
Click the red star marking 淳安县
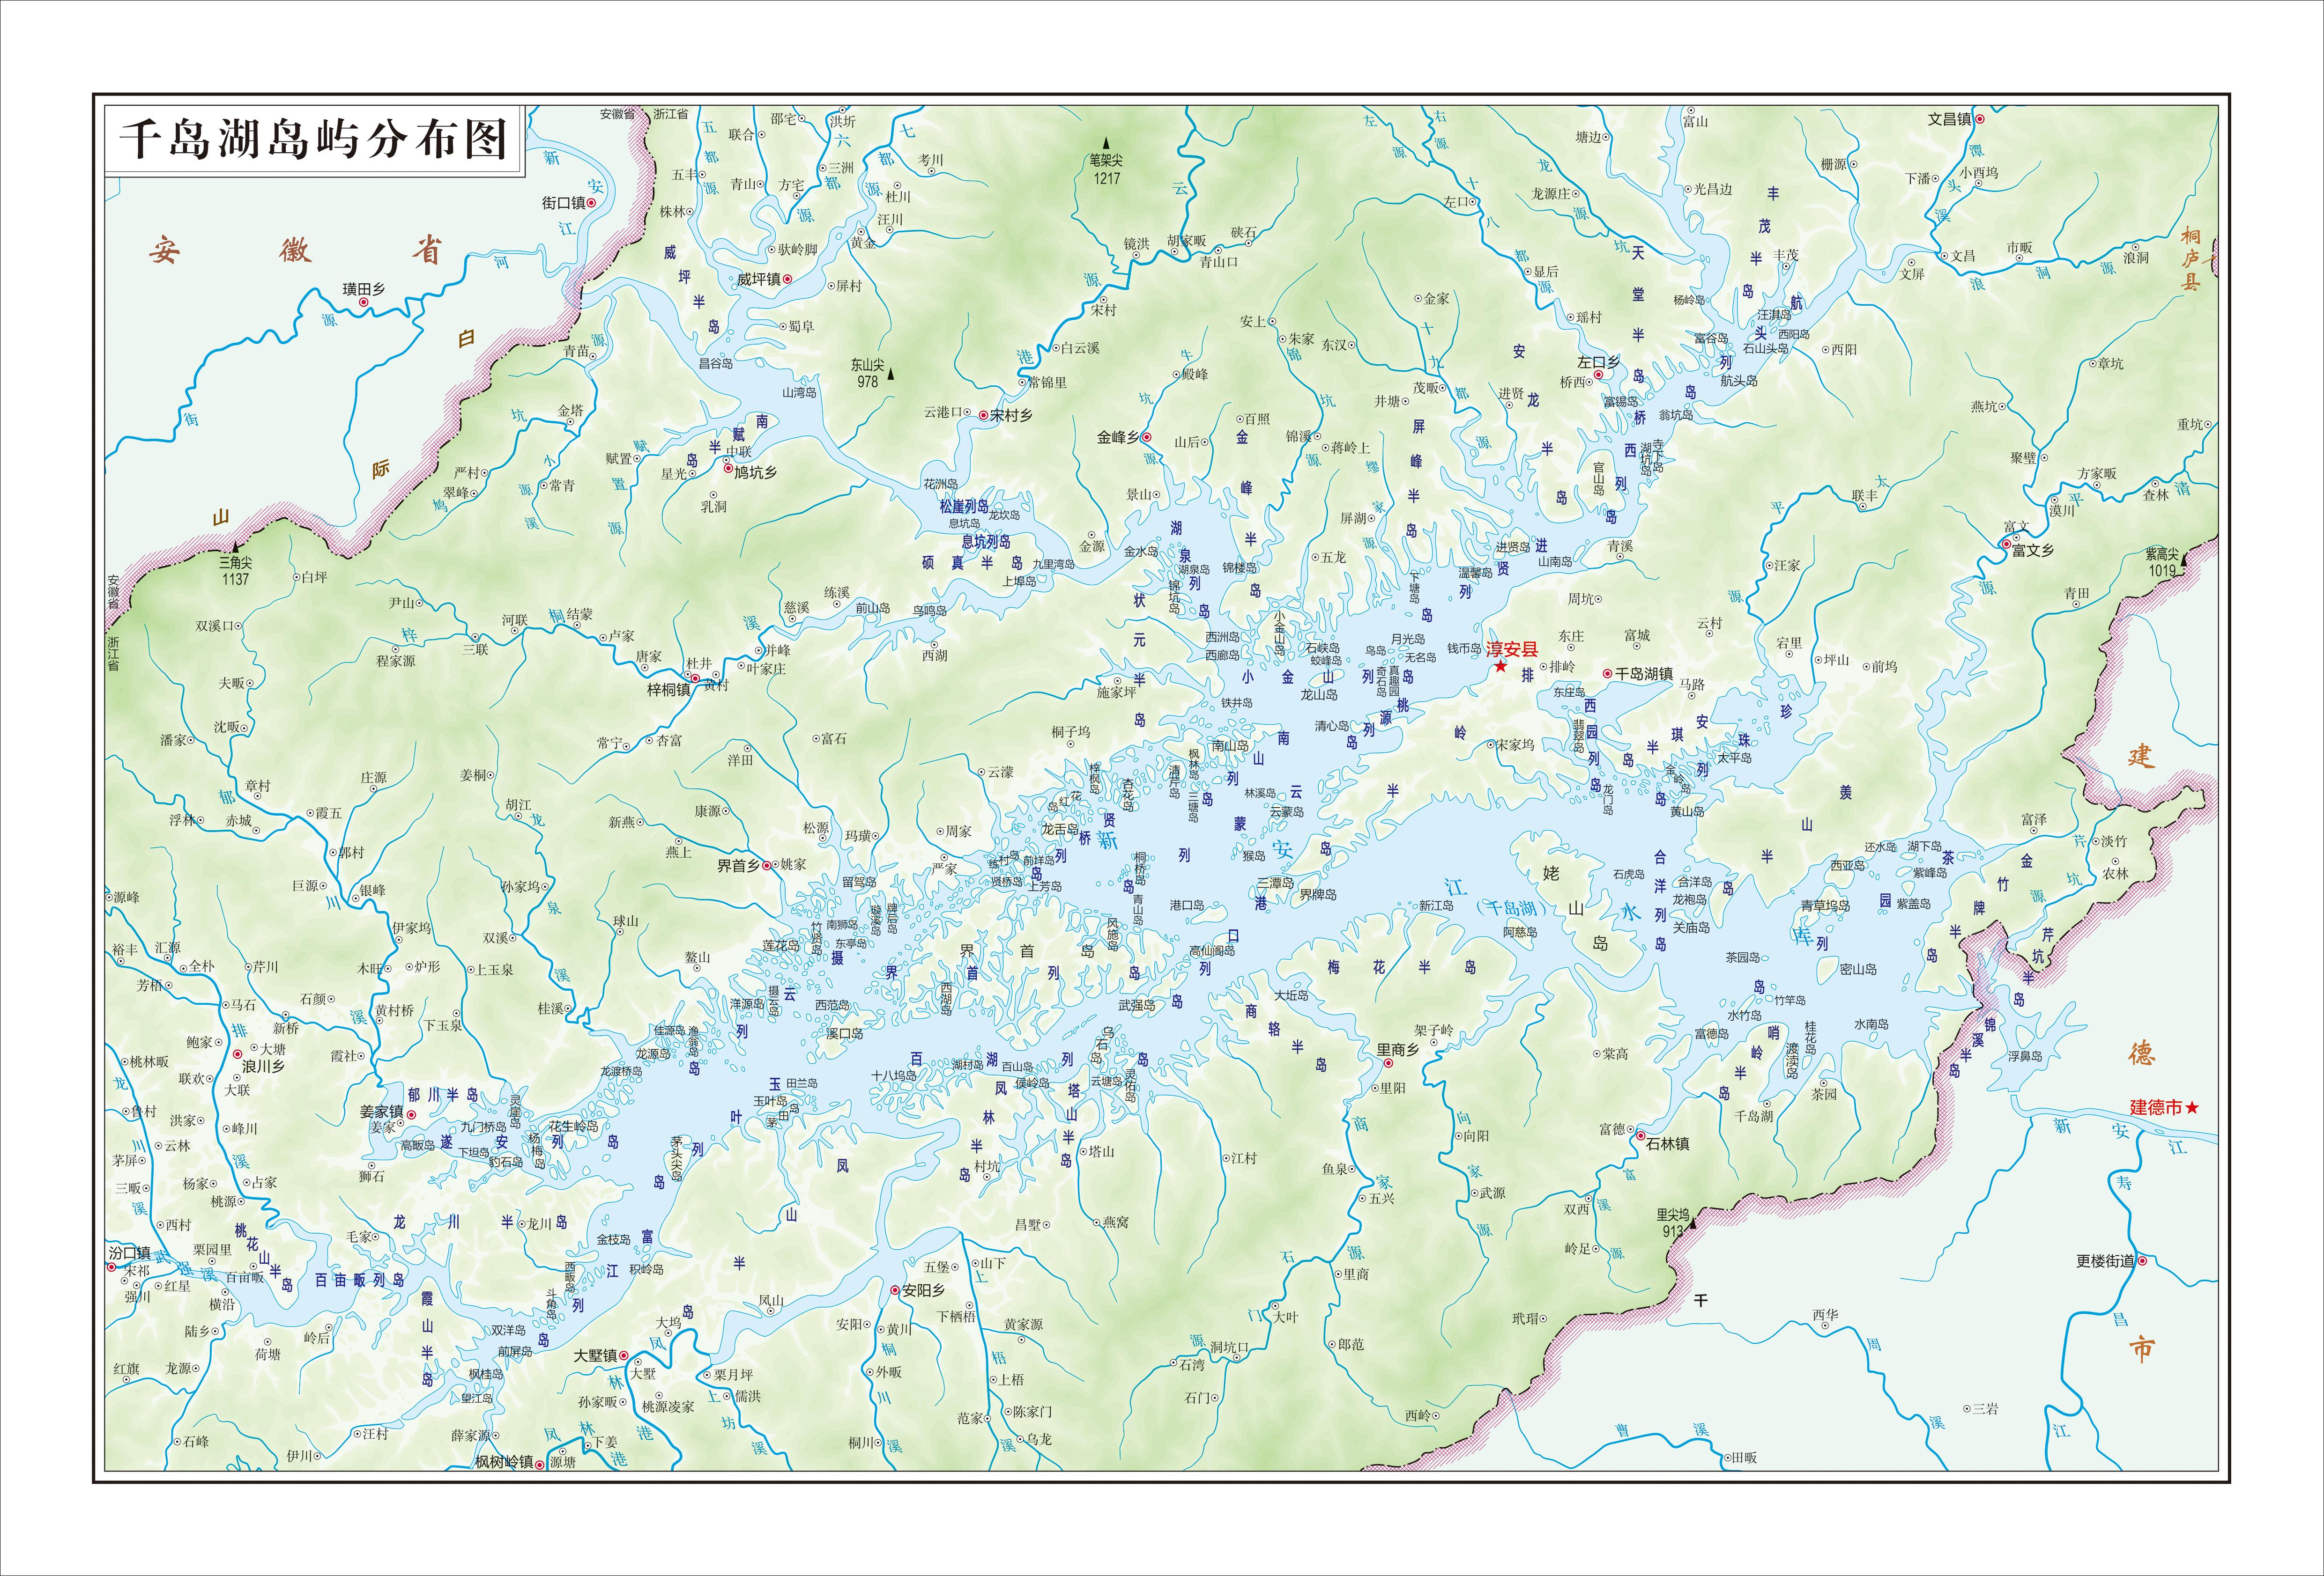pos(1500,667)
